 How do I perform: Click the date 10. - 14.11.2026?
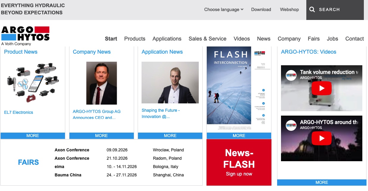click(122, 167)
